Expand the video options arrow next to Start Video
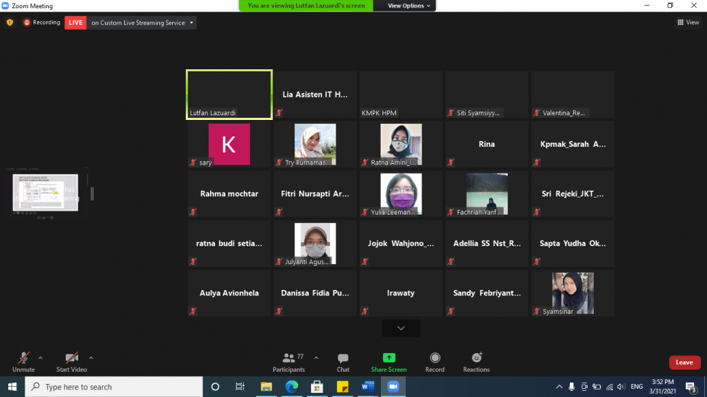Image resolution: width=707 pixels, height=397 pixels. pyautogui.click(x=91, y=357)
